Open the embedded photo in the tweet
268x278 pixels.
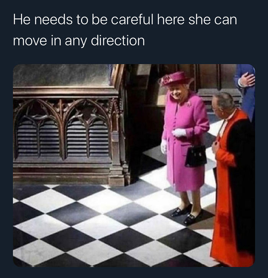tap(134, 165)
